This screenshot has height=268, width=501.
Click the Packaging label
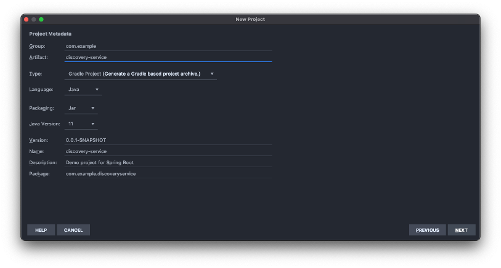click(41, 108)
